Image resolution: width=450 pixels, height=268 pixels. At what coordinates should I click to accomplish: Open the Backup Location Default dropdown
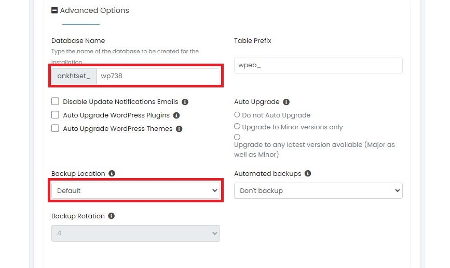pyautogui.click(x=136, y=190)
